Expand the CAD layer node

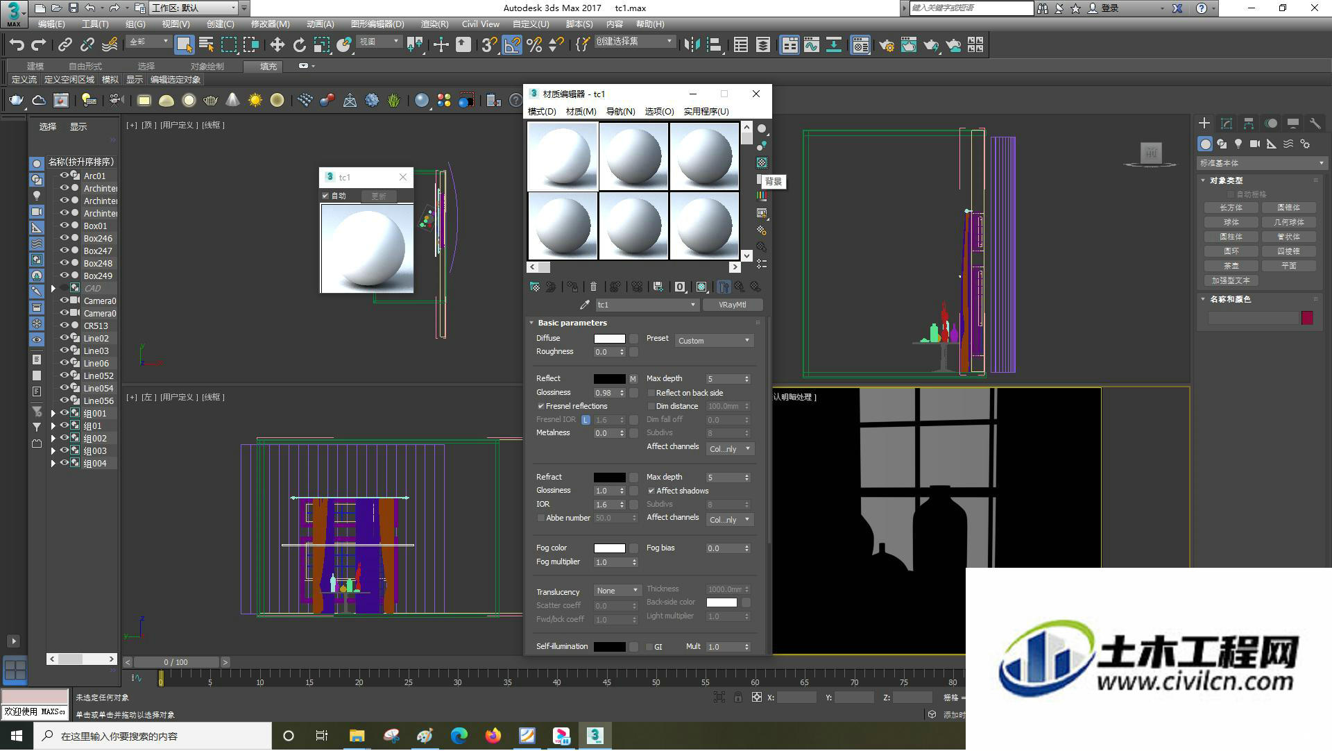(53, 289)
